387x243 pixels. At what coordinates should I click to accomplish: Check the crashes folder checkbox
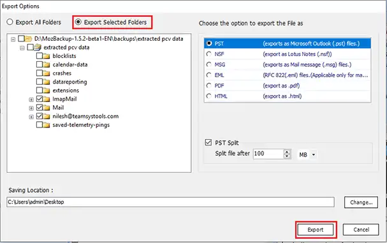[40, 73]
